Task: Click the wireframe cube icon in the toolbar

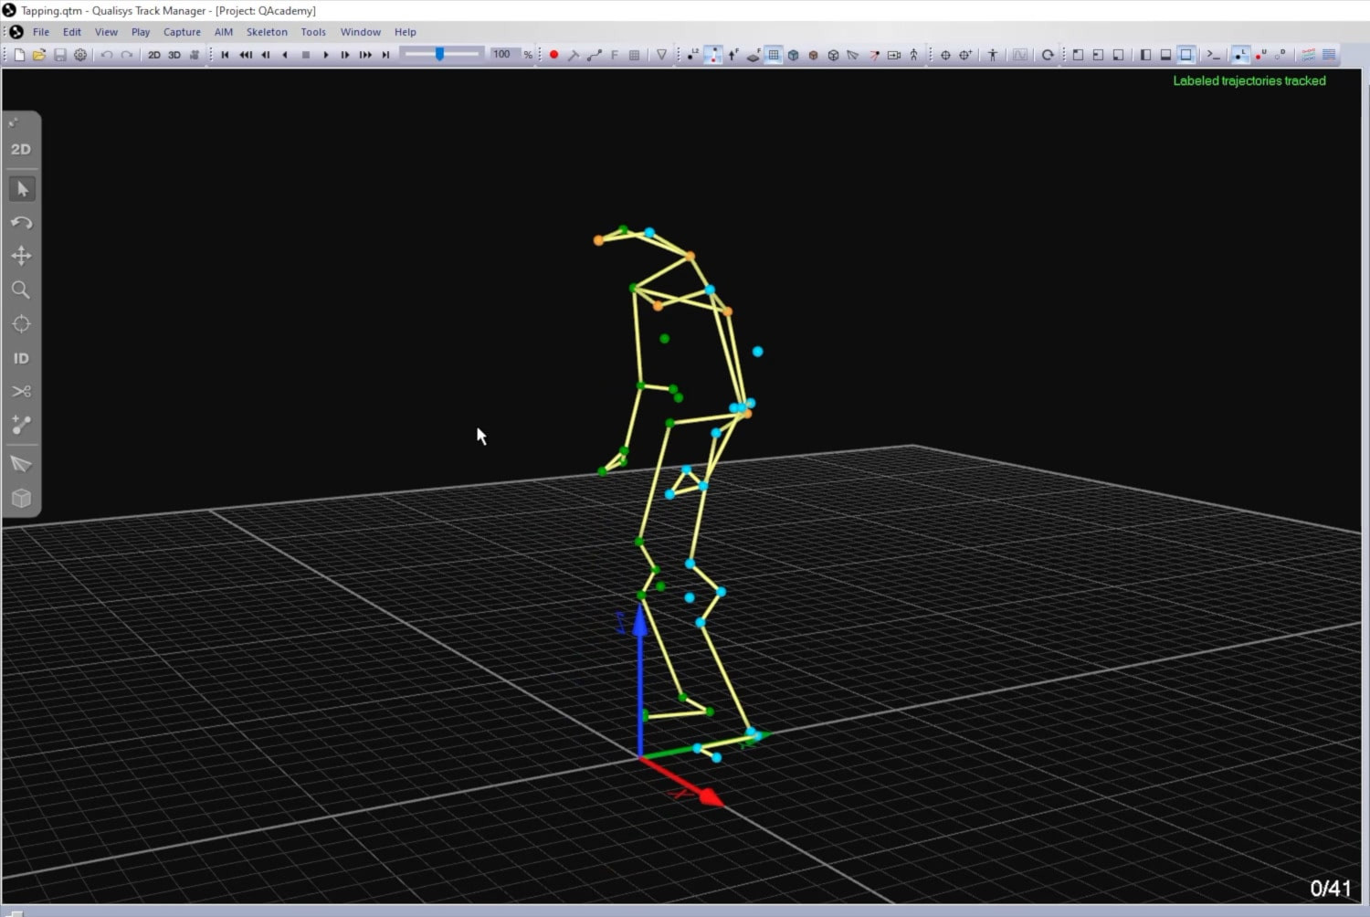Action: click(x=834, y=55)
